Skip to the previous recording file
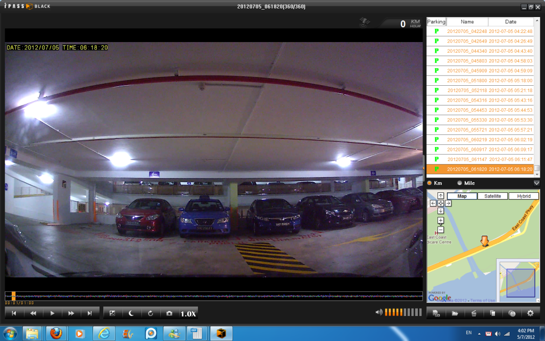This screenshot has height=341, width=545. [14, 313]
